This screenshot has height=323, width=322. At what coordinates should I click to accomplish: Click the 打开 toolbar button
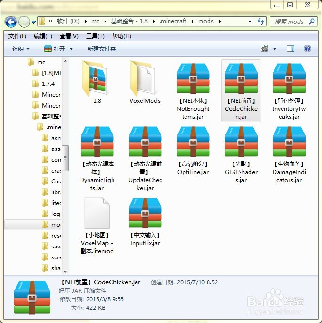(55, 49)
